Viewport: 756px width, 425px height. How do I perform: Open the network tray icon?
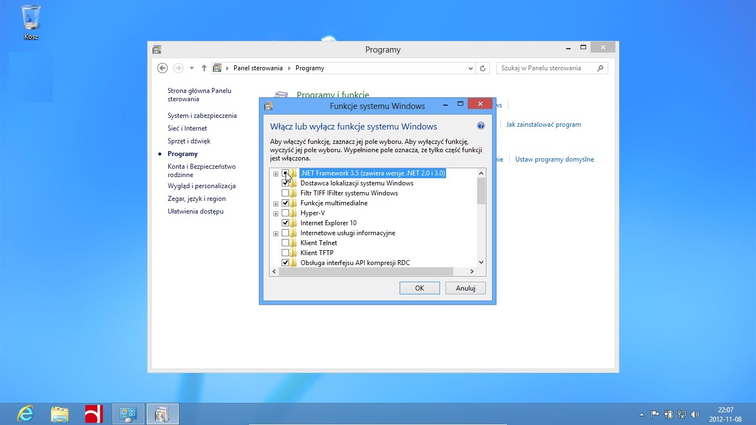pyautogui.click(x=682, y=414)
